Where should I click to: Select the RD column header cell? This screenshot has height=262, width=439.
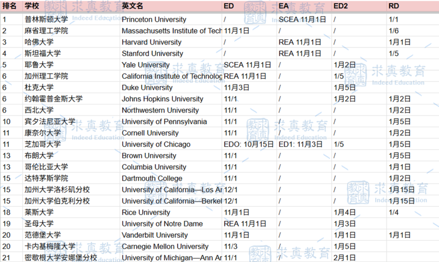click(x=393, y=6)
